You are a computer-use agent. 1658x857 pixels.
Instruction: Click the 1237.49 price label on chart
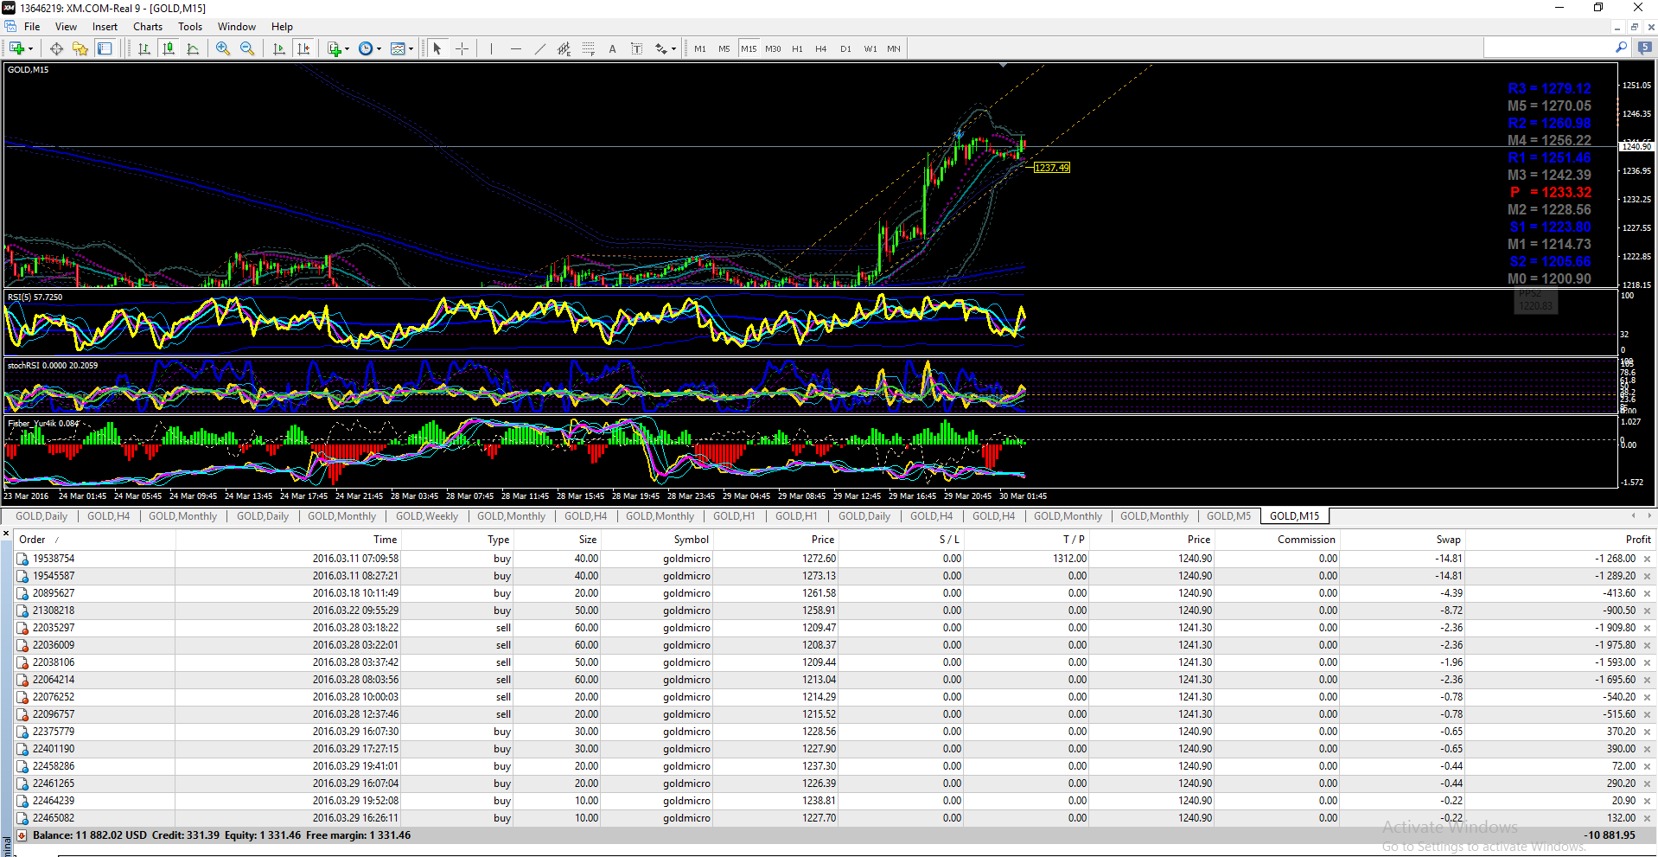(x=1052, y=168)
